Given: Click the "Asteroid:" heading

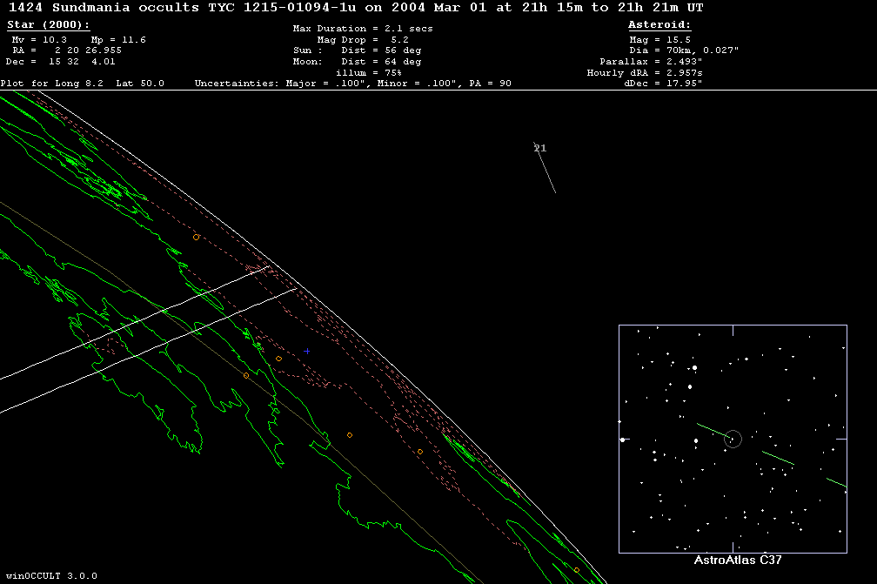Looking at the screenshot, I should click(x=659, y=25).
